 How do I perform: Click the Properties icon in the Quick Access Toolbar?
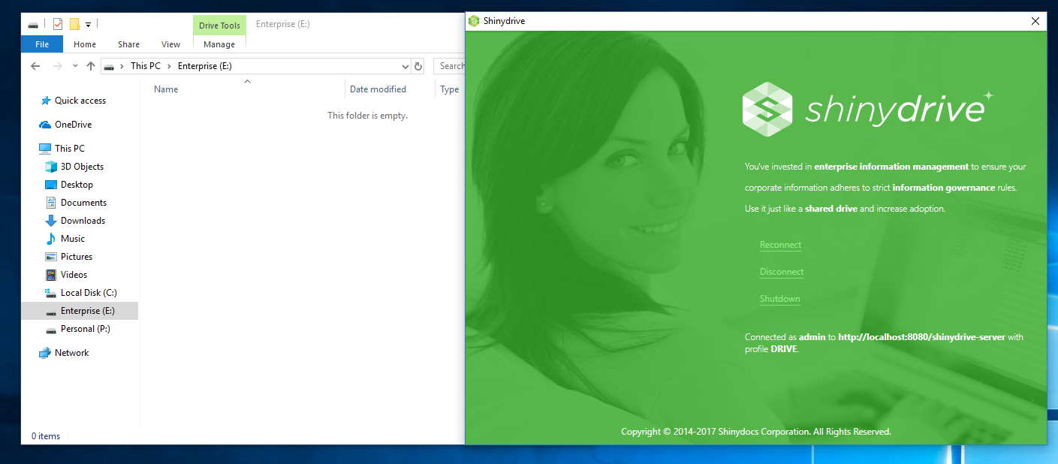[x=58, y=24]
